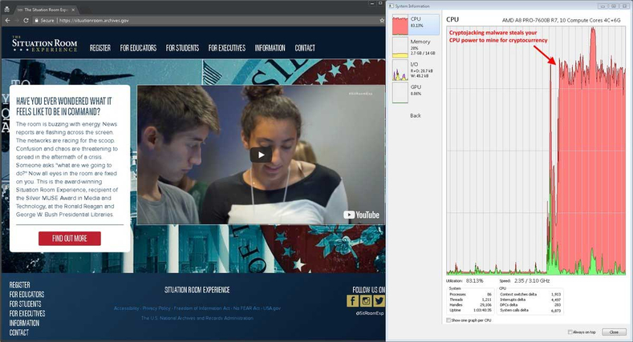Click the For Students footer link
This screenshot has width=633, height=342.
26,304
